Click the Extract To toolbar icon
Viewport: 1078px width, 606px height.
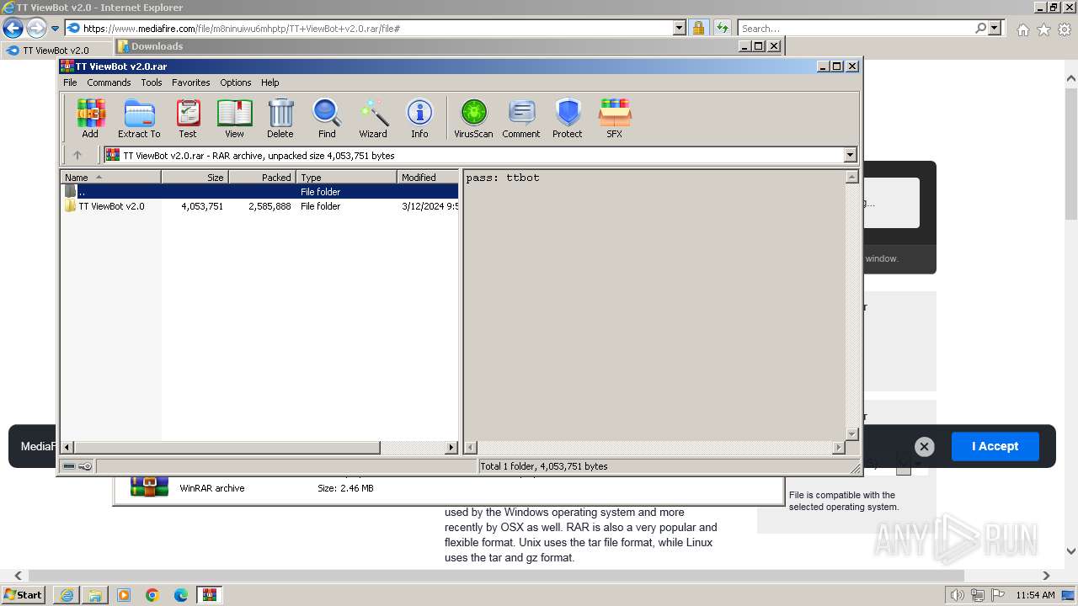tap(139, 118)
